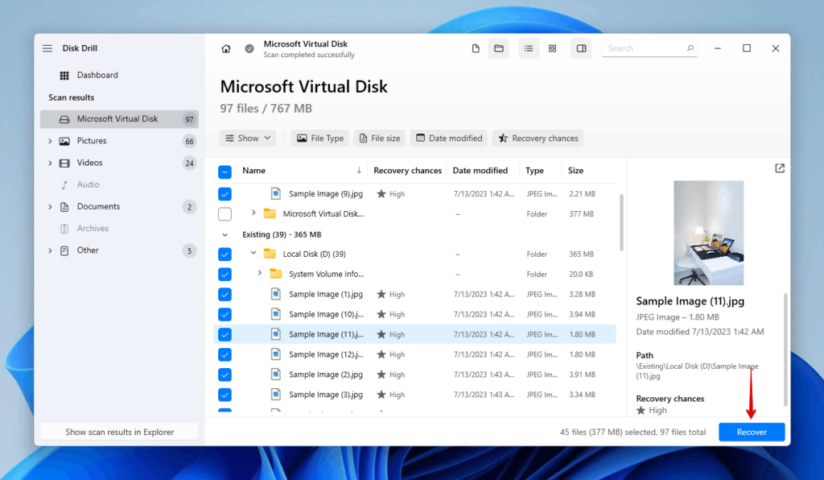This screenshot has width=824, height=480.
Task: Click the Recover button
Action: pos(751,432)
